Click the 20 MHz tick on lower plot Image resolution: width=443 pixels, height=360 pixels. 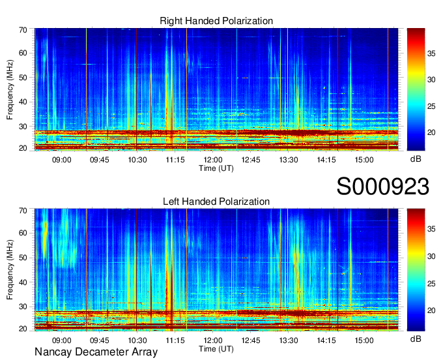tap(23, 329)
